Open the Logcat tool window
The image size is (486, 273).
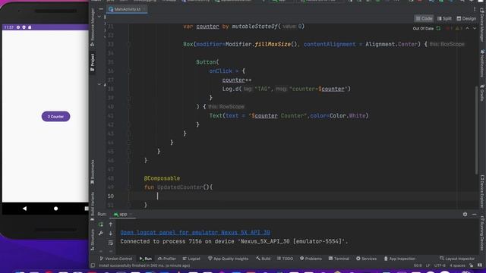click(x=191, y=259)
